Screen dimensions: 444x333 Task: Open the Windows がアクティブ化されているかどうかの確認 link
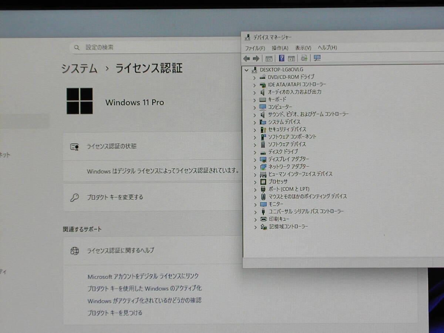(144, 301)
